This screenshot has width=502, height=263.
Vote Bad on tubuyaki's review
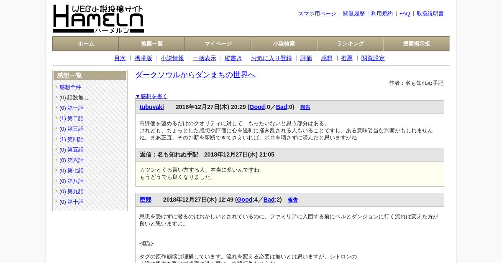[x=282, y=107]
